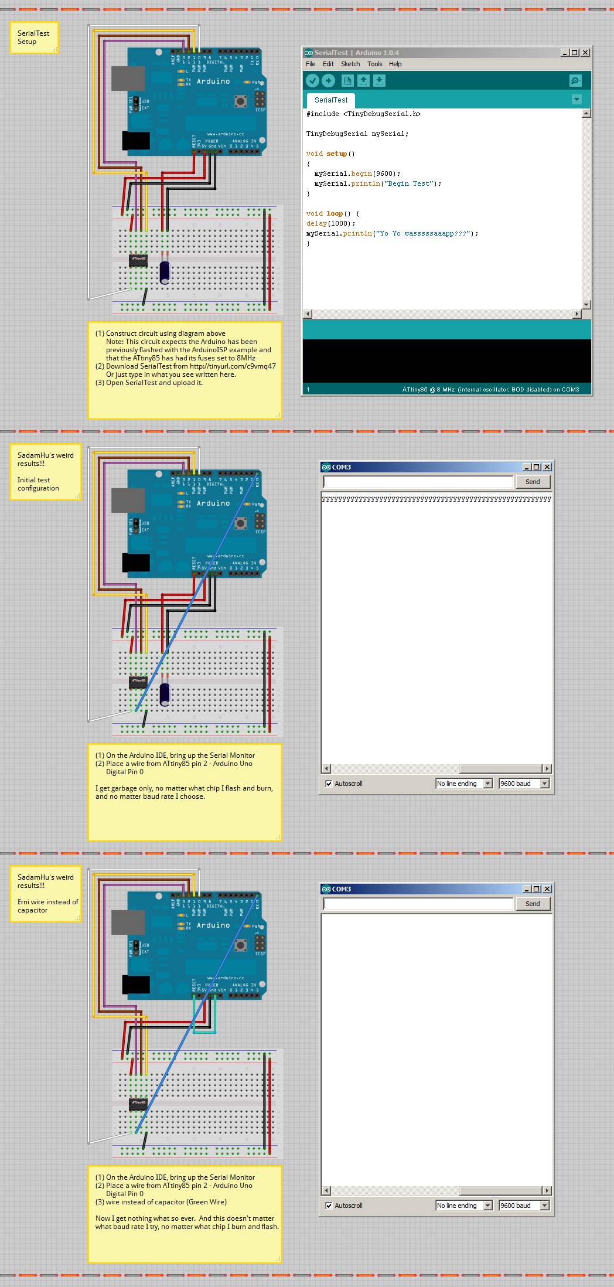The image size is (614, 1287).
Task: Select the SerialTest sketch tab
Action: (331, 100)
